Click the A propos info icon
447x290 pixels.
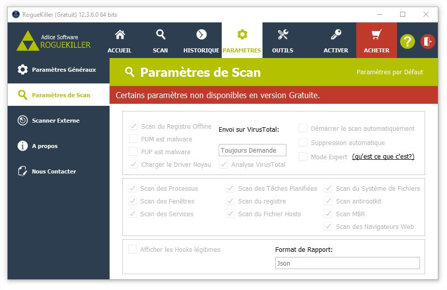pos(22,146)
